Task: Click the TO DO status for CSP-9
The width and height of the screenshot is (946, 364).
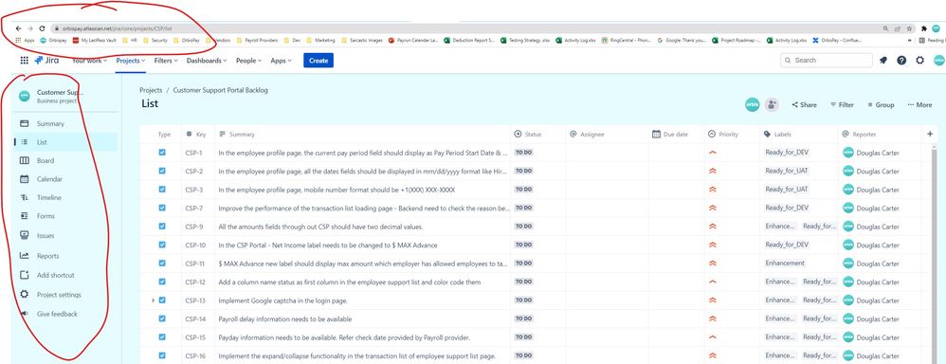Action: [x=523, y=227]
